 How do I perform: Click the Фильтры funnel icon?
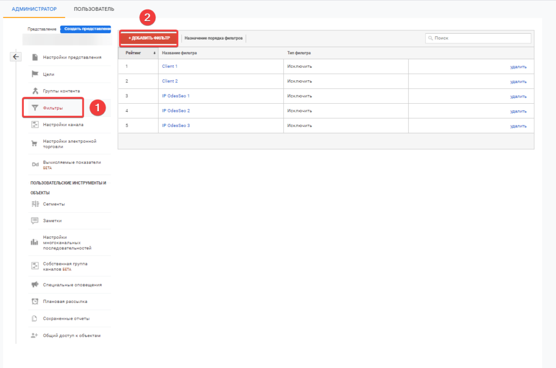[35, 108]
